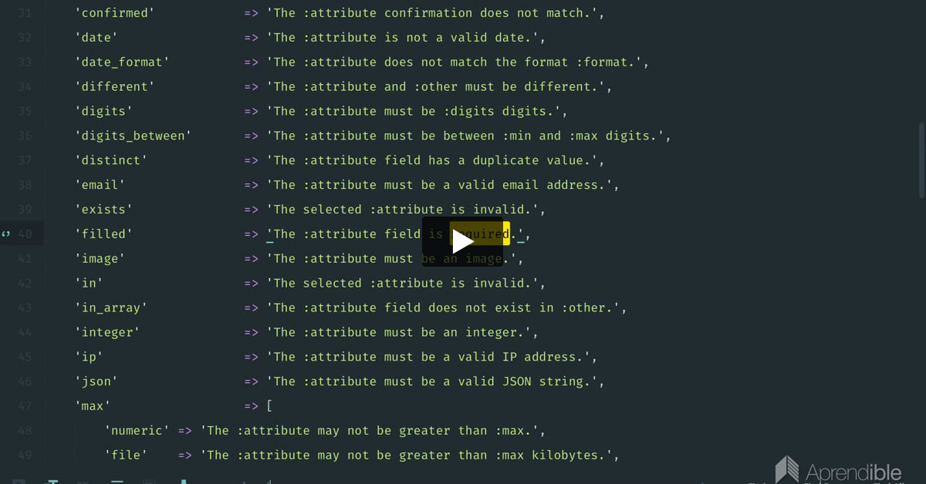
Task: Select the 'integer' array key
Action: [107, 333]
